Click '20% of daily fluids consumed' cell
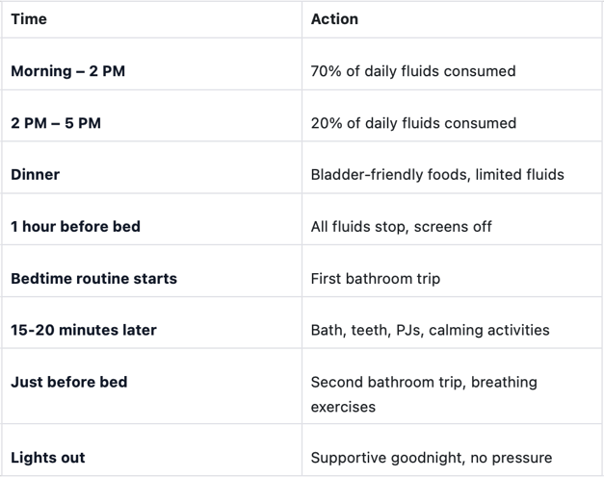The image size is (604, 477). [x=413, y=123]
